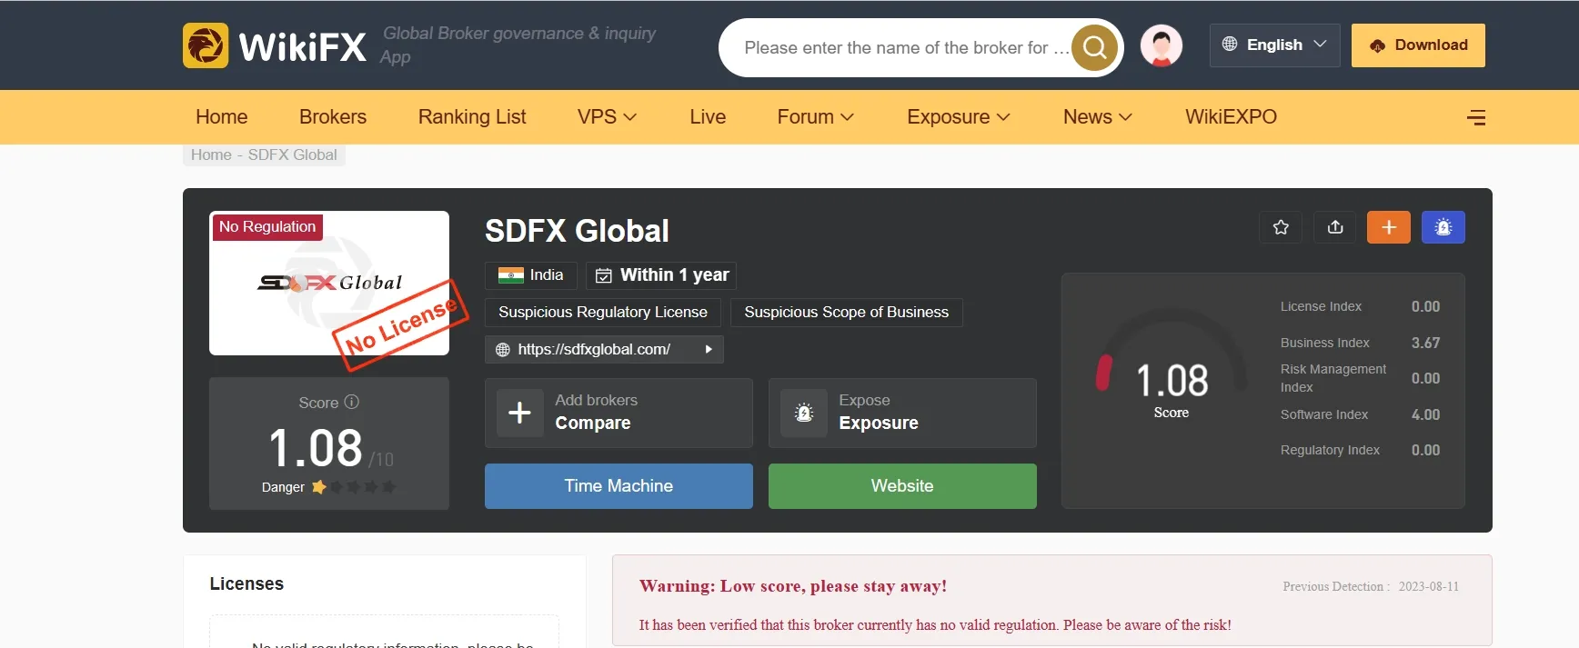
Task: Click the Regulatory Index label
Action: point(1330,450)
